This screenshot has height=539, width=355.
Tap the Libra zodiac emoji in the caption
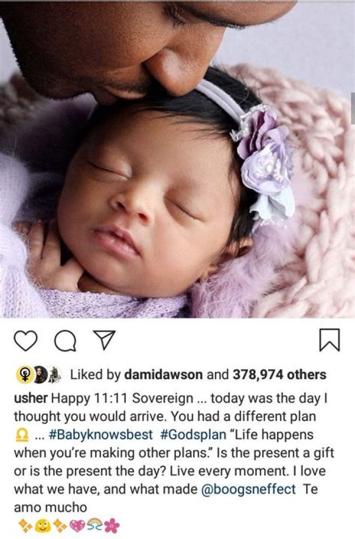tap(23, 436)
